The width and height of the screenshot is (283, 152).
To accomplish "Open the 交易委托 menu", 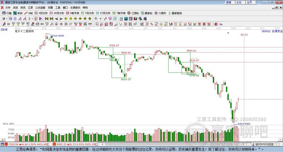I will pos(75,7).
